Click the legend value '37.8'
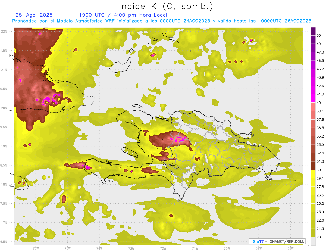Screen dimensions: 326x252 click(x=320, y=120)
